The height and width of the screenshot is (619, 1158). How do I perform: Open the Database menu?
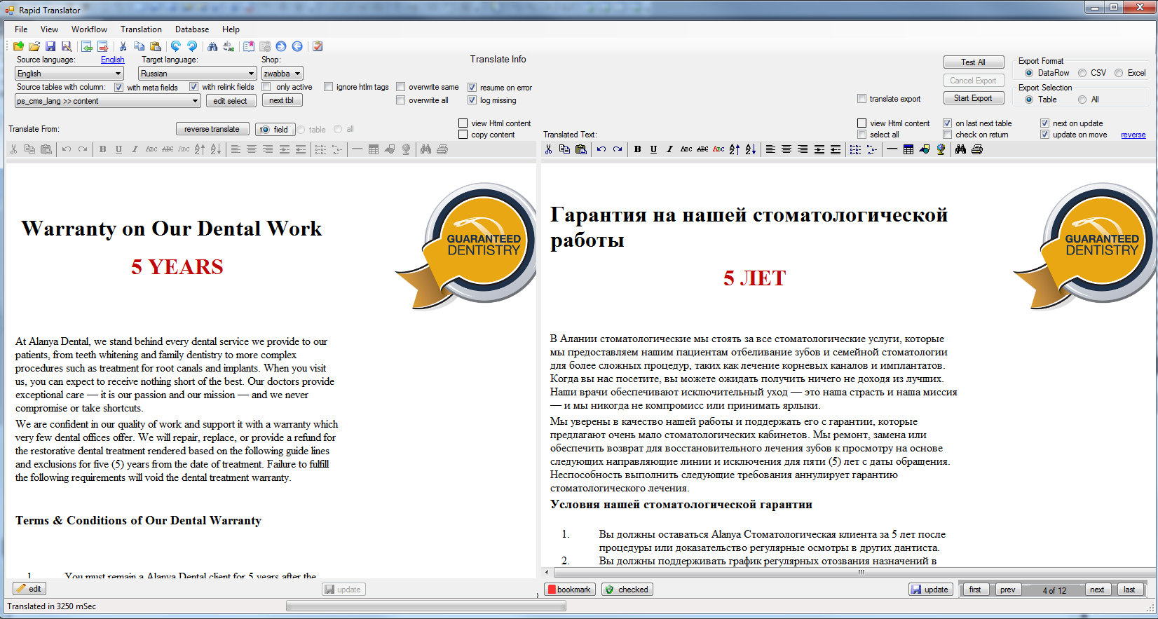(x=191, y=29)
